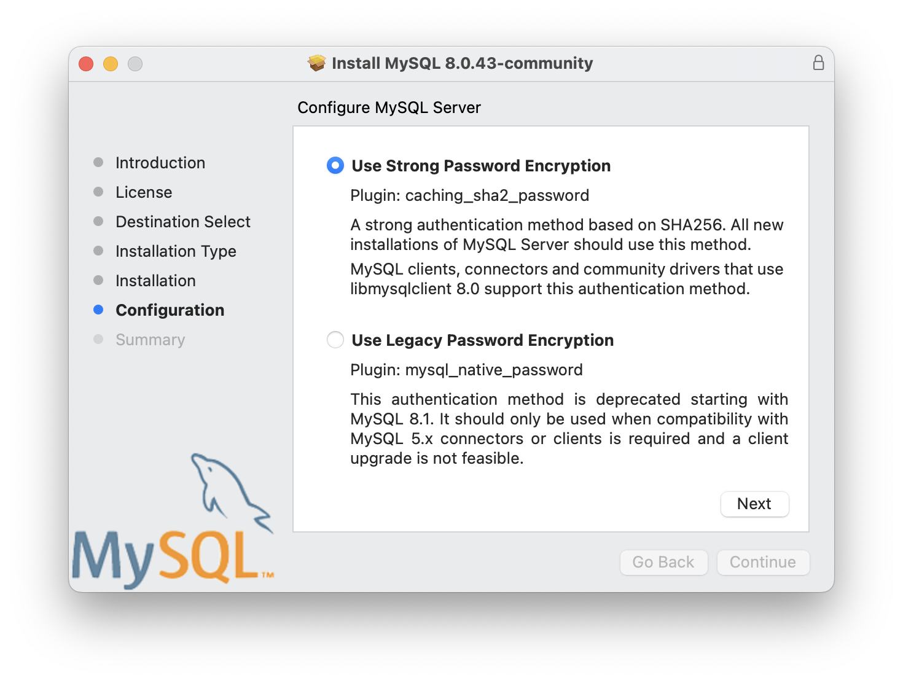The width and height of the screenshot is (903, 683).
Task: Click the yellow minimize window button
Action: (x=111, y=63)
